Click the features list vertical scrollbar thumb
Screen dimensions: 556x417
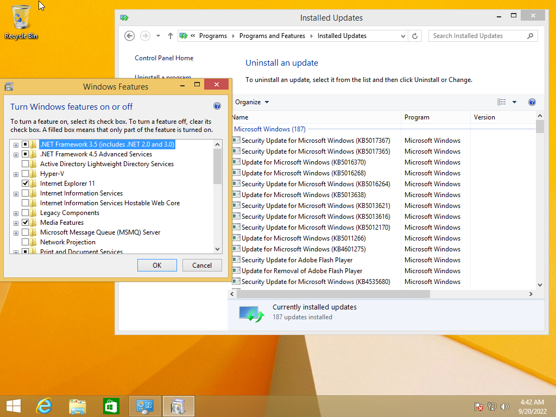pos(217,166)
